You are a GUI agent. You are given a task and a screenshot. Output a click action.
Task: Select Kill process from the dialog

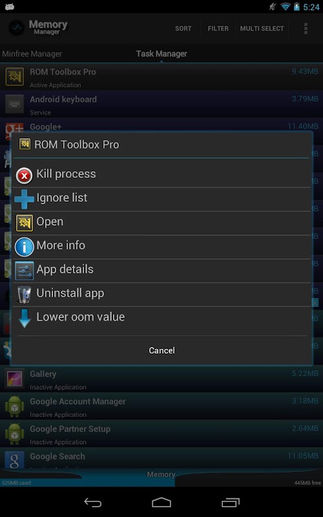tap(161, 175)
